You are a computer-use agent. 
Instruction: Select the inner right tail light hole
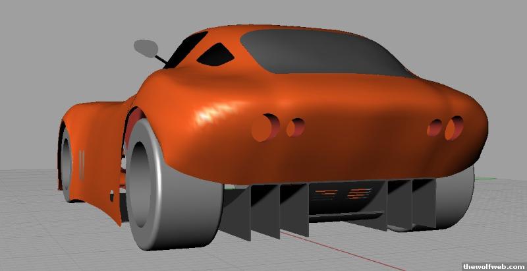[x=435, y=127]
